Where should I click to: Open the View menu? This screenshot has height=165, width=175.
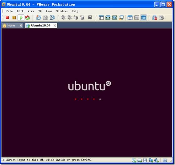click(x=31, y=11)
